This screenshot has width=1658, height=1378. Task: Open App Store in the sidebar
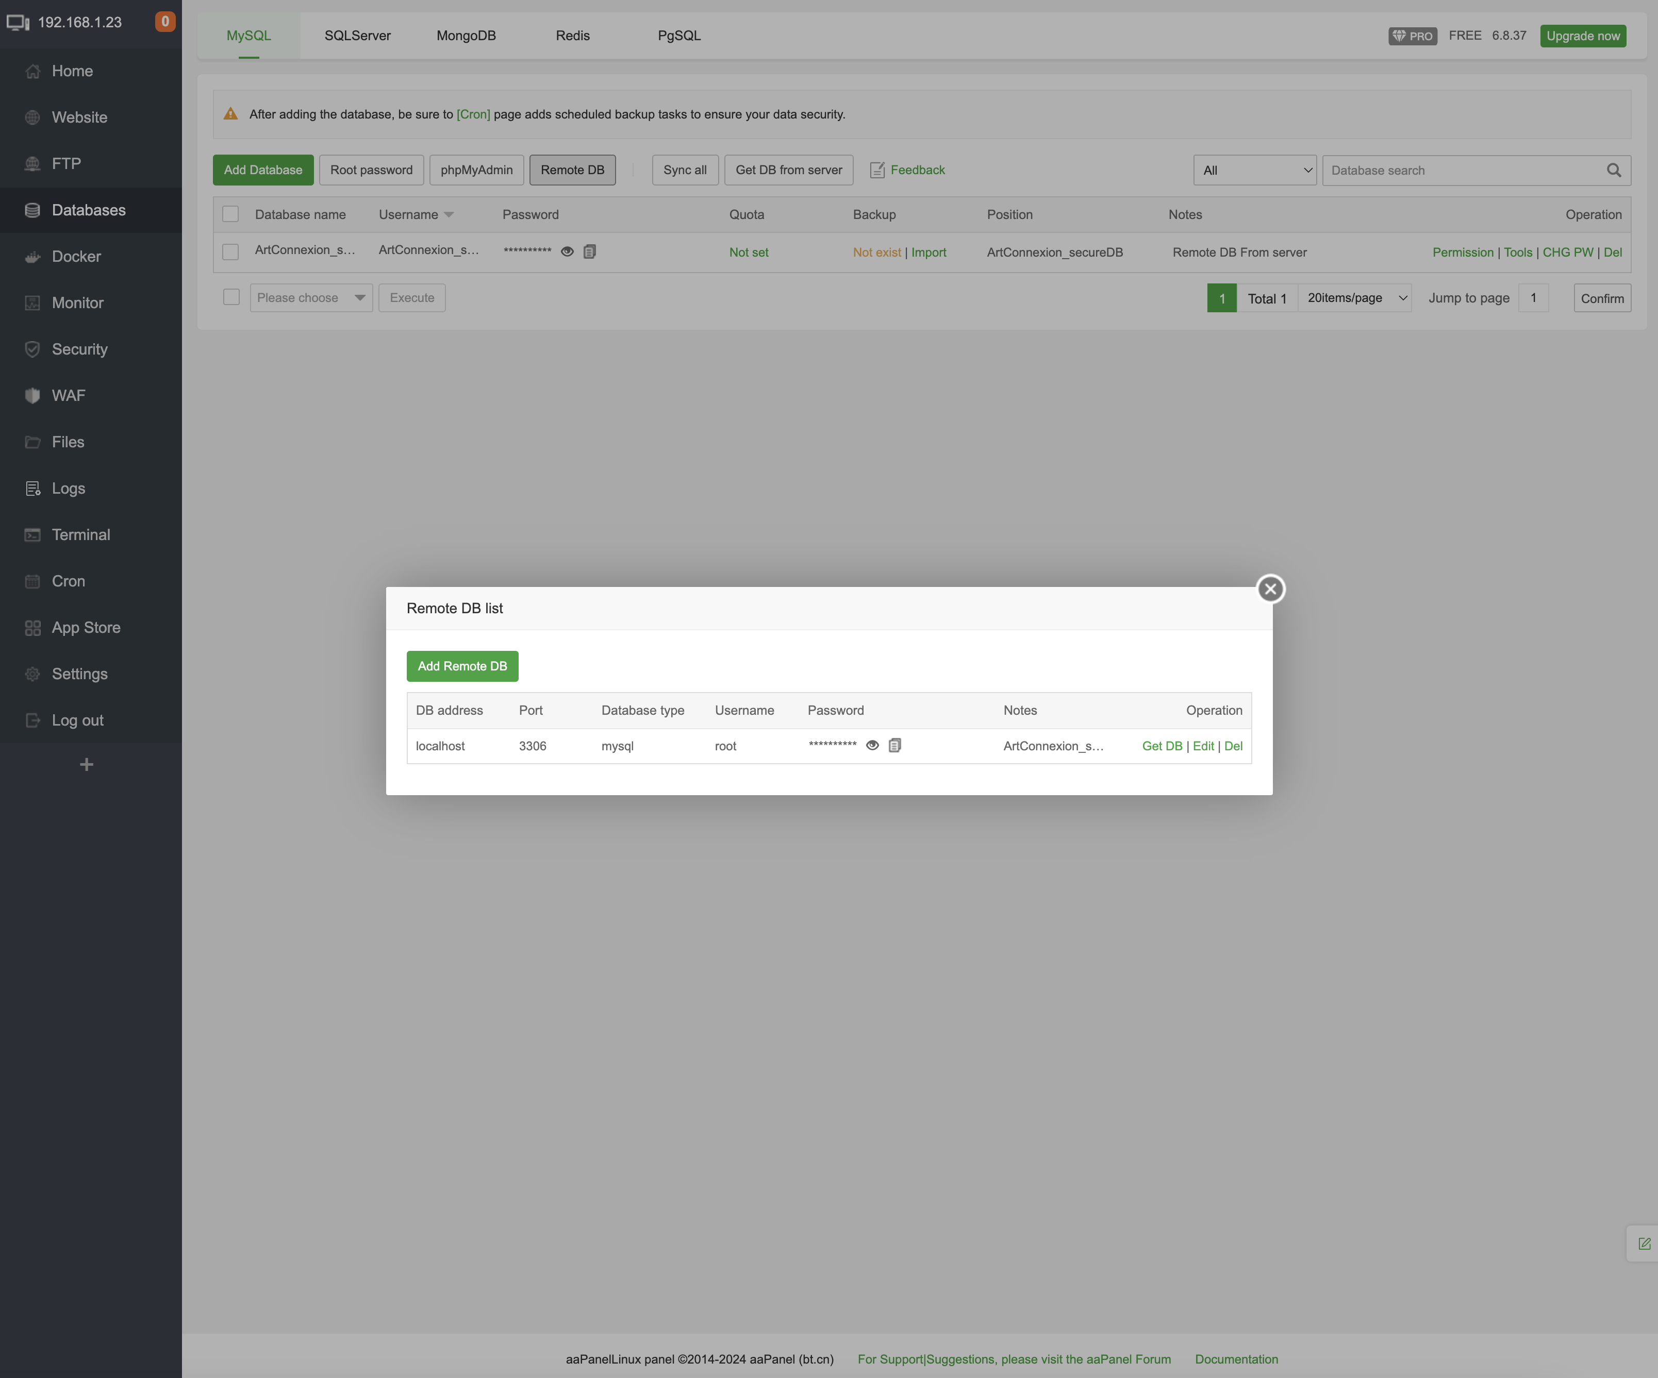coord(85,628)
